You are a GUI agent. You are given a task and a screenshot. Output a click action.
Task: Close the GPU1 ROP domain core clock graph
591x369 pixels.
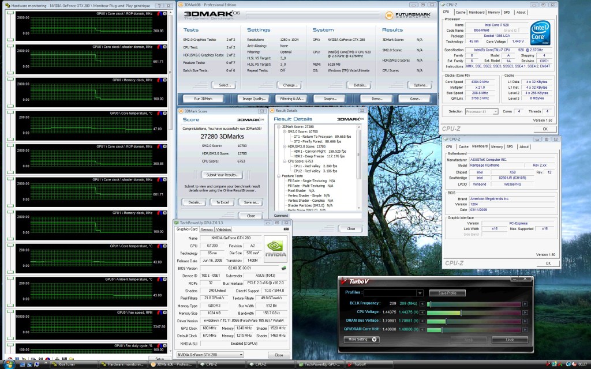[x=164, y=146]
